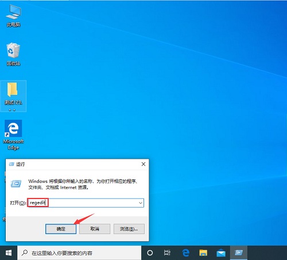This screenshot has height=260, width=287.
Task: Launch Edge from the taskbar
Action: [x=185, y=253]
